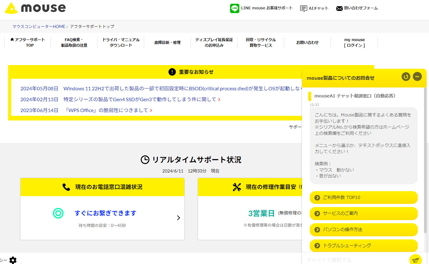Viewport: 429px width, 264px height.
Task: Open the 故障診断・修理 menu item
Action: coord(167,42)
